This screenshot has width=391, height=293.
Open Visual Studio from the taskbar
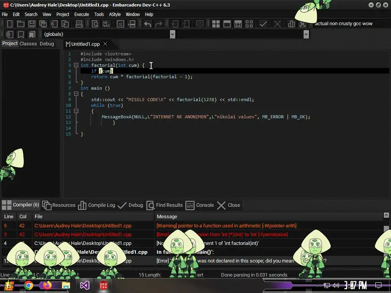(84, 285)
